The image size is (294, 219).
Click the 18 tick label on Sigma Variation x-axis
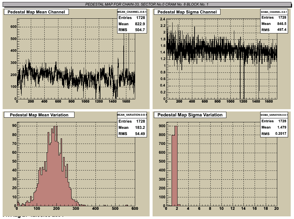[x=266, y=209]
